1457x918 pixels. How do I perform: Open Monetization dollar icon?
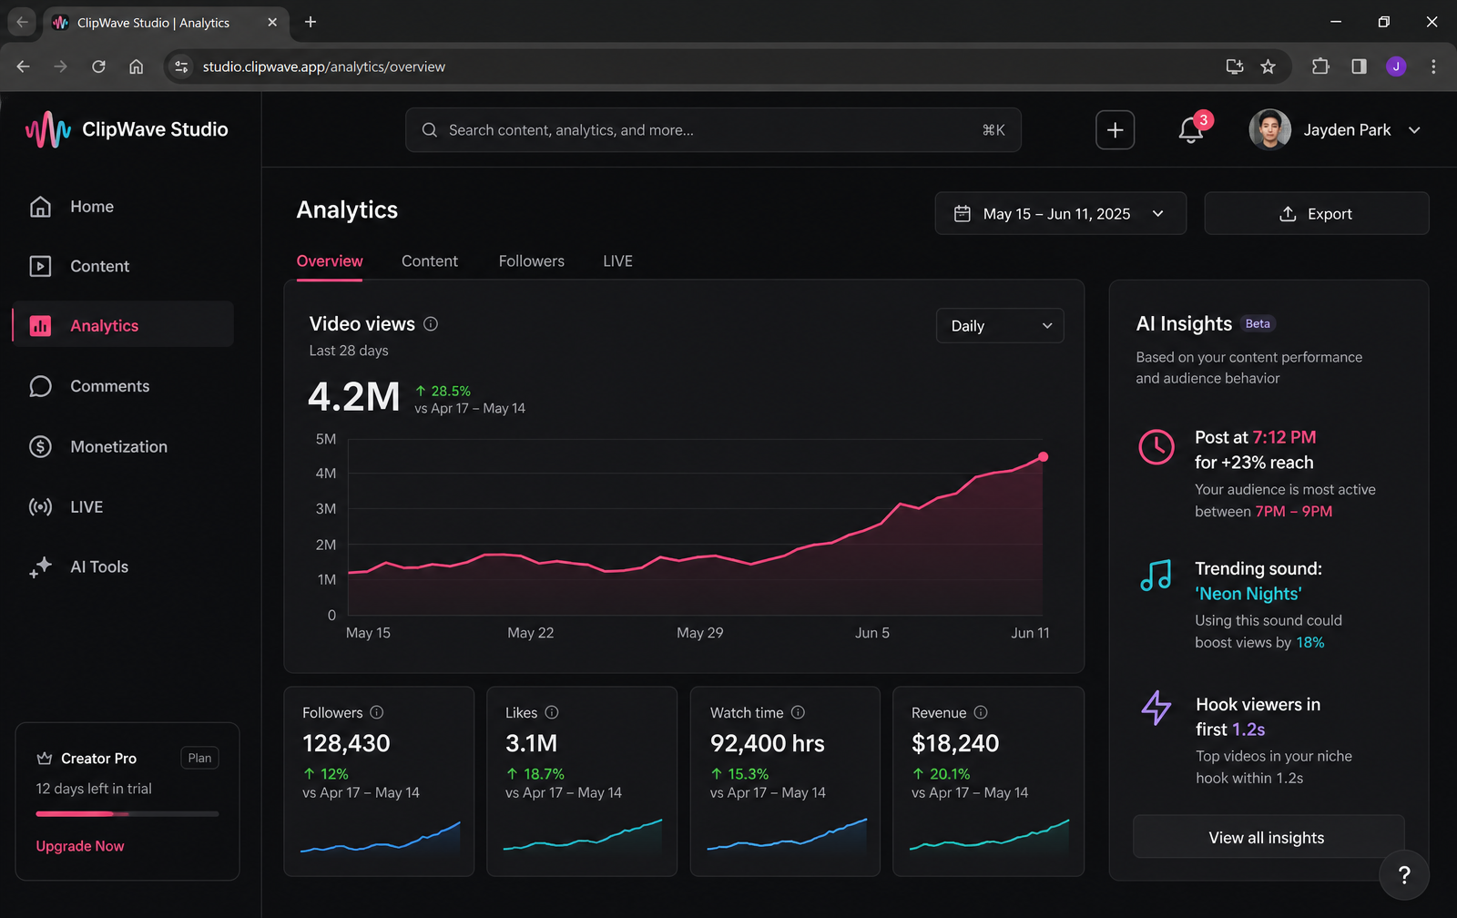40,446
